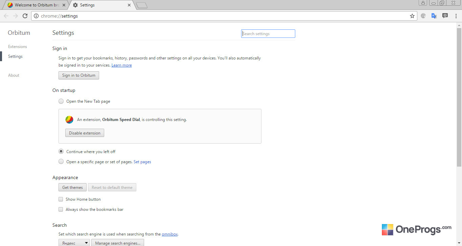462x246 pixels.
Task: Click the browser forward arrow
Action: tap(16, 16)
